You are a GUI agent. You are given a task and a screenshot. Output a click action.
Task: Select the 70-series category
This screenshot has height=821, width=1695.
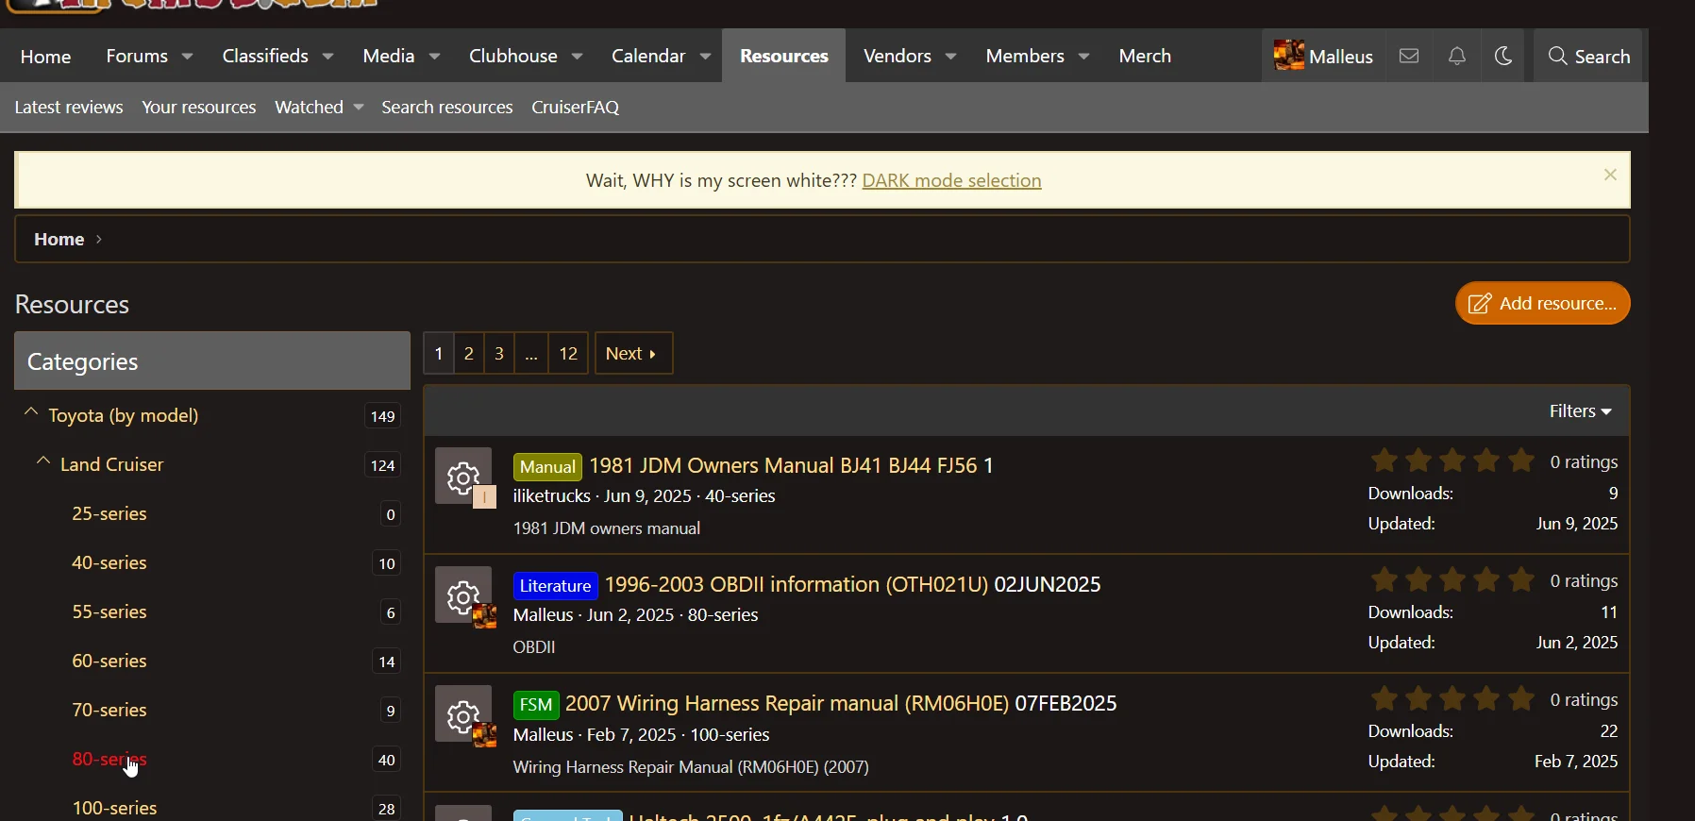pos(109,711)
